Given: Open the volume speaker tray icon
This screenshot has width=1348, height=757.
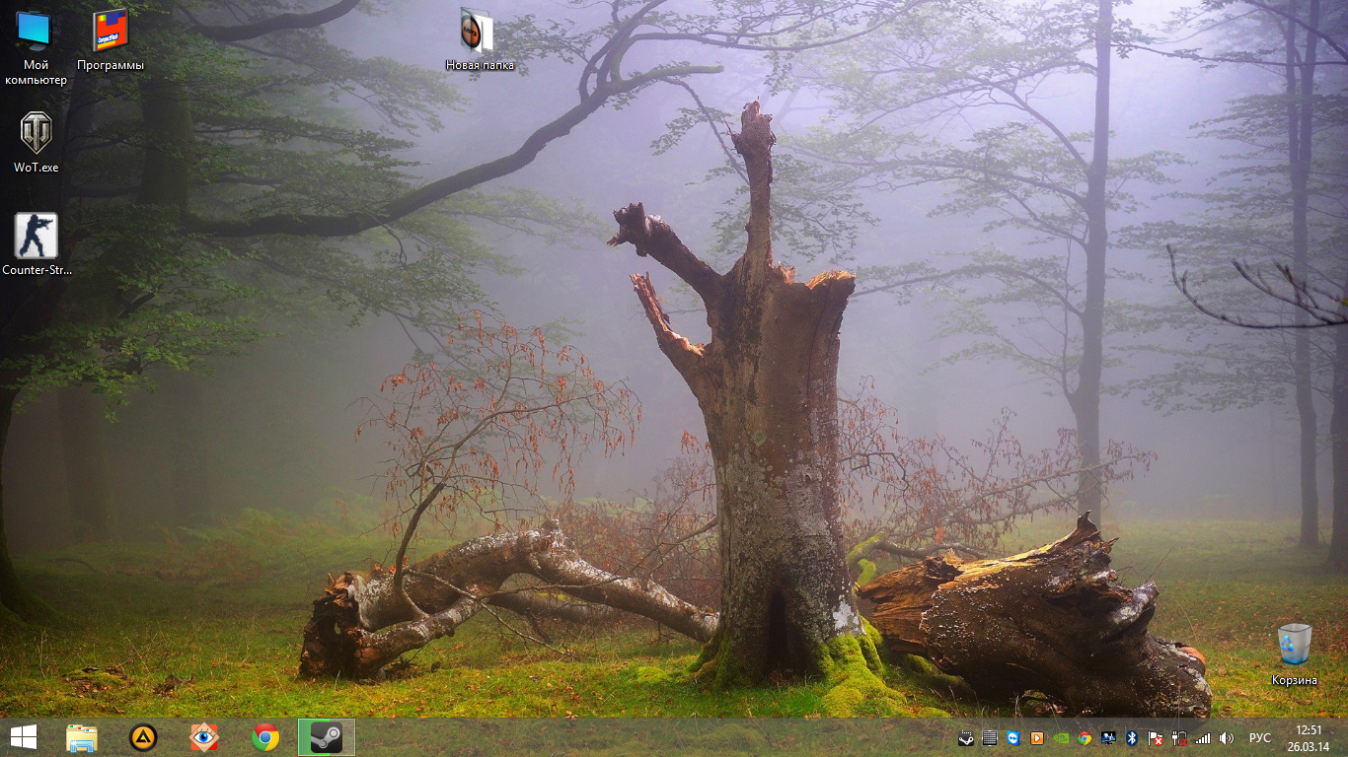Looking at the screenshot, I should (1227, 738).
